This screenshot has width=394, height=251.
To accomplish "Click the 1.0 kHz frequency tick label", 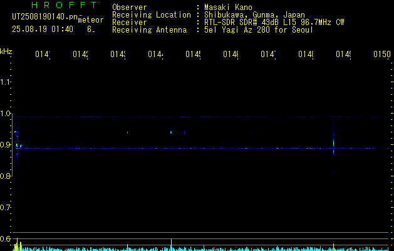I will pos(5,114).
